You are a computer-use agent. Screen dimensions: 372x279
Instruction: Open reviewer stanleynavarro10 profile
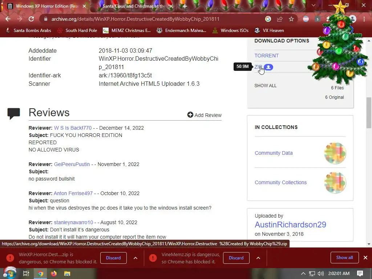pos(73,222)
